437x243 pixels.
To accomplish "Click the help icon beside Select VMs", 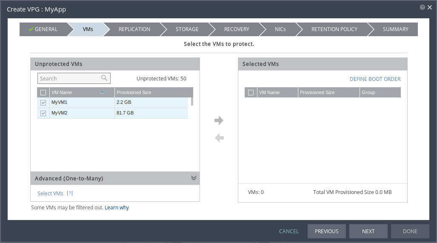I will [x=70, y=193].
